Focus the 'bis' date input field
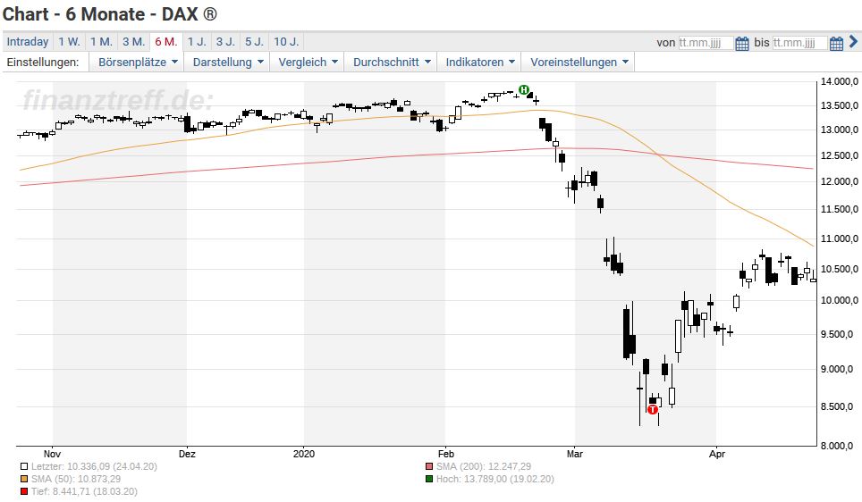The image size is (862, 502). click(x=799, y=42)
